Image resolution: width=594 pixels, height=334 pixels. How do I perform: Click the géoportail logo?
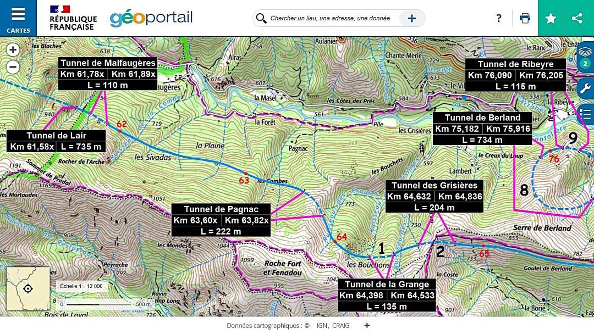click(x=151, y=18)
